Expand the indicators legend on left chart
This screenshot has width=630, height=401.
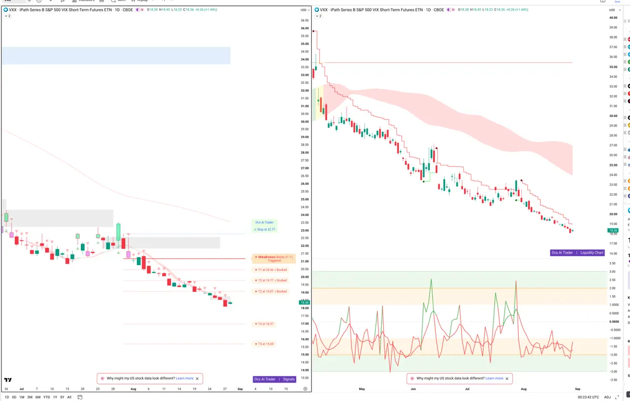7,16
